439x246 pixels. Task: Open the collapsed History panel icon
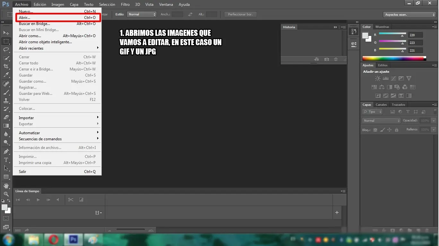tap(354, 31)
